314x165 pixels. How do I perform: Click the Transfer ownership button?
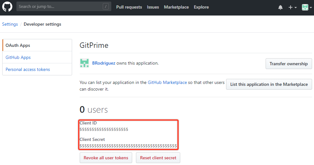[x=289, y=64]
